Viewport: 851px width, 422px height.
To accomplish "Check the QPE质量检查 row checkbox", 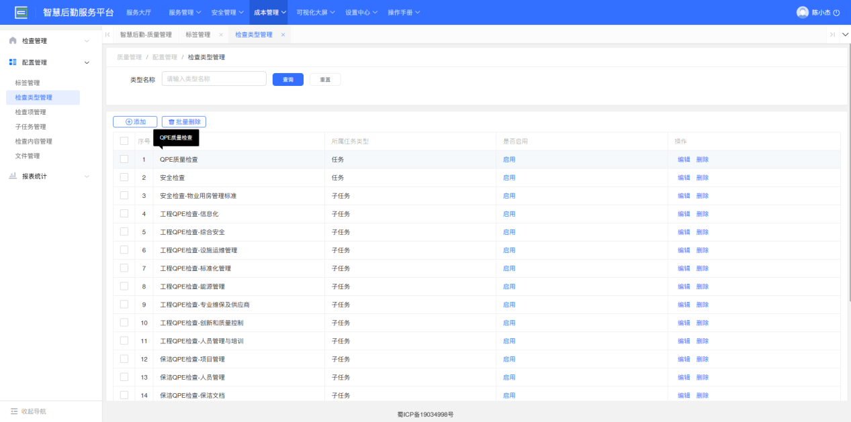I will tap(124, 159).
